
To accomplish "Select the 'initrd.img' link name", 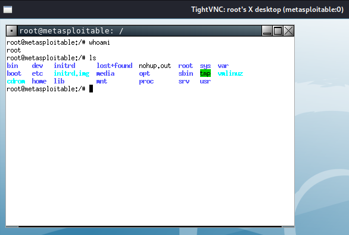I will point(71,73).
